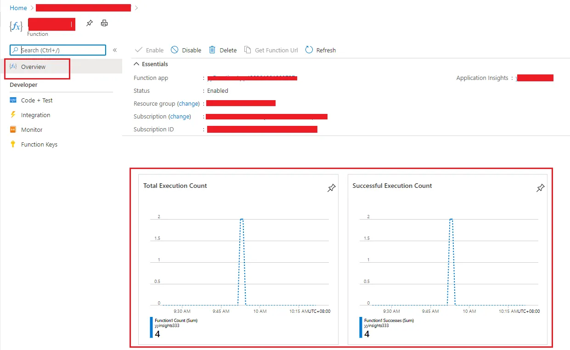The image size is (570, 350).
Task: Pin Total Execution Count chart
Action: coord(331,188)
